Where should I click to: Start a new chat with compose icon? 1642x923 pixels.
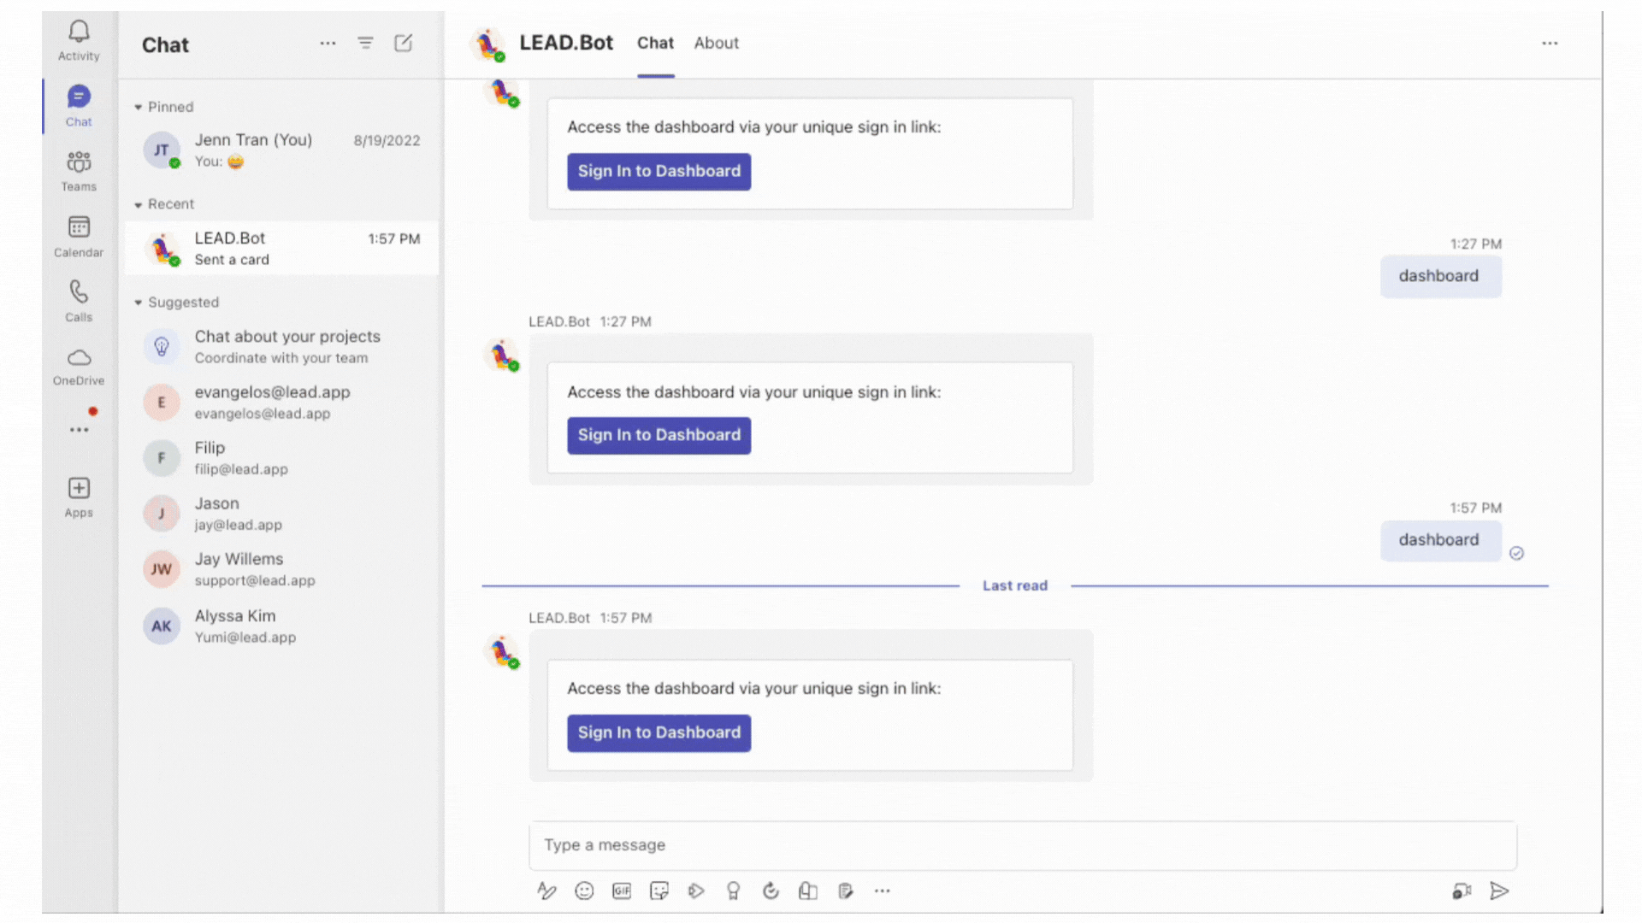(x=403, y=44)
